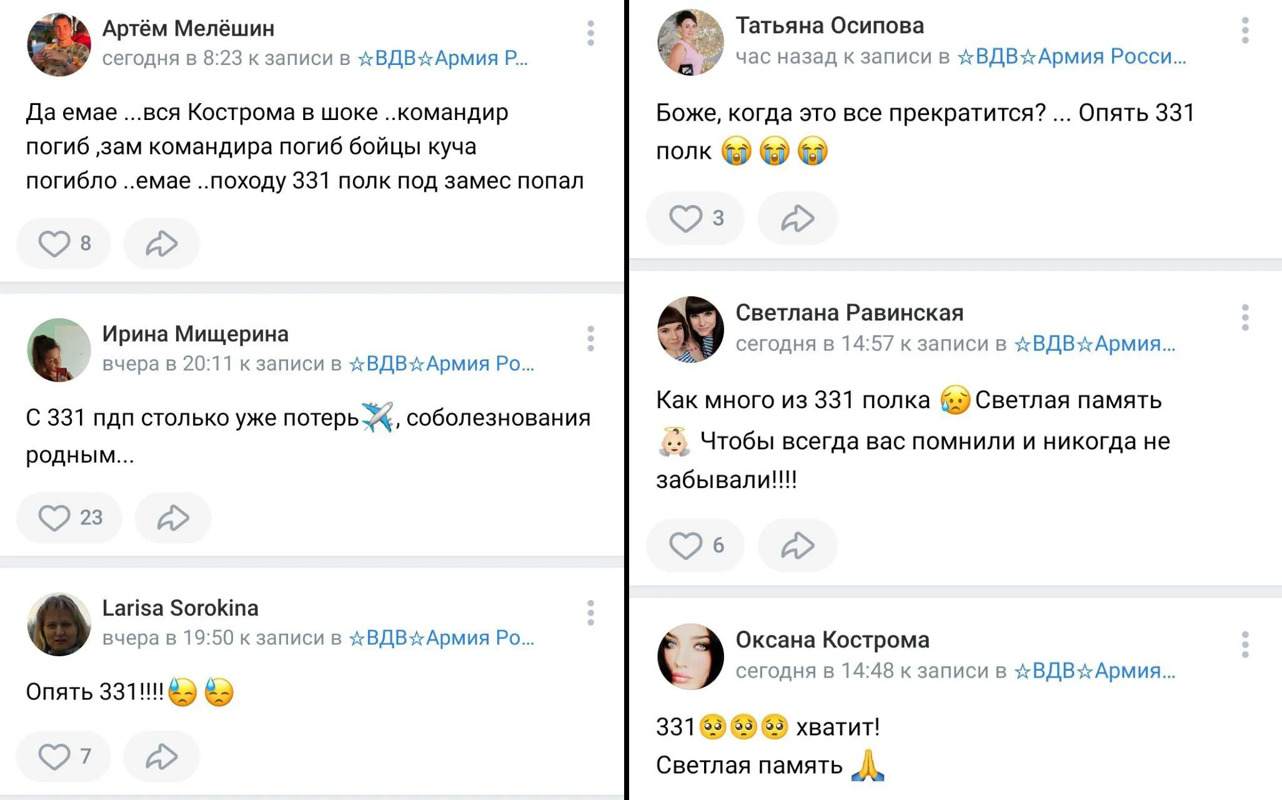Share Артём Мелёшин's comment using arrow icon

[162, 244]
